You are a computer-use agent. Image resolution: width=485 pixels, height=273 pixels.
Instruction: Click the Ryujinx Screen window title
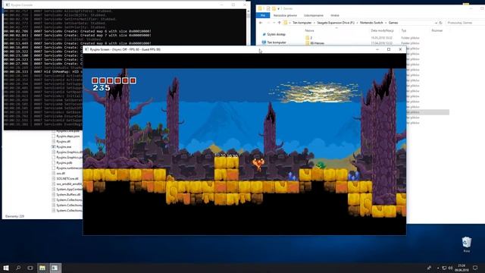point(125,49)
